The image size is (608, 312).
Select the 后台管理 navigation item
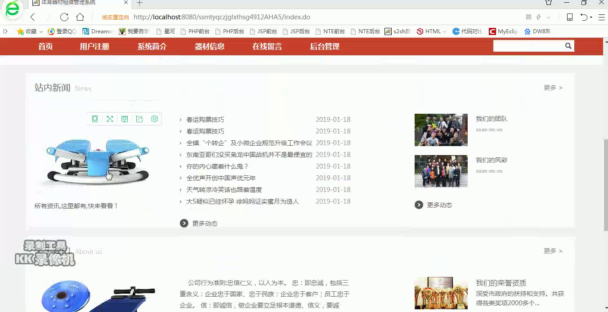(325, 46)
